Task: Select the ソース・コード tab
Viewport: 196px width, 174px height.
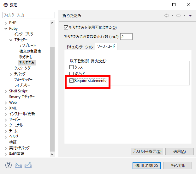Action: 106,47
